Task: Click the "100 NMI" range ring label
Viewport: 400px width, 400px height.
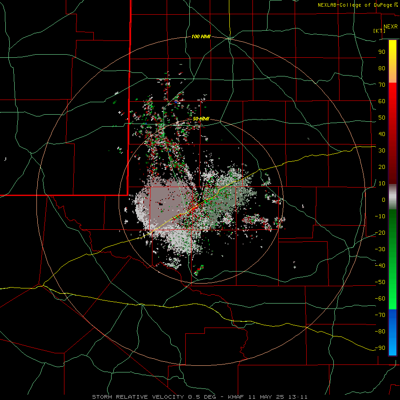Action: click(x=201, y=36)
